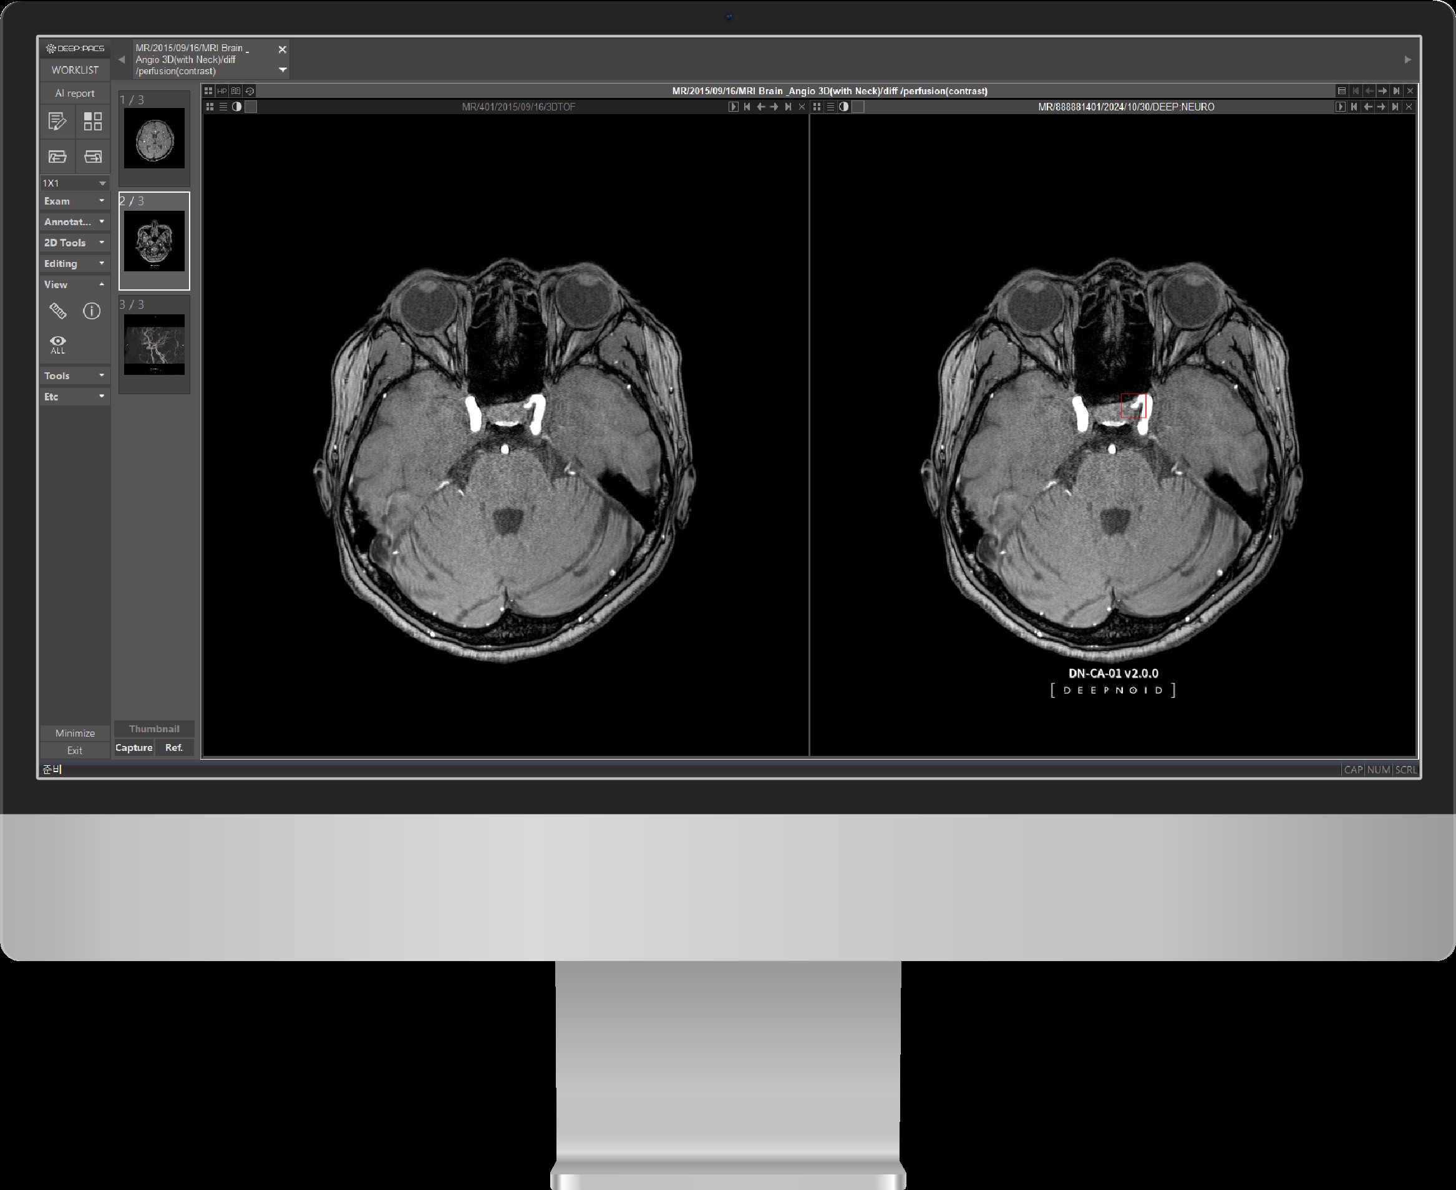Toggle invert contrast in 3DTOF viewport
The image size is (1456, 1190).
[x=236, y=107]
